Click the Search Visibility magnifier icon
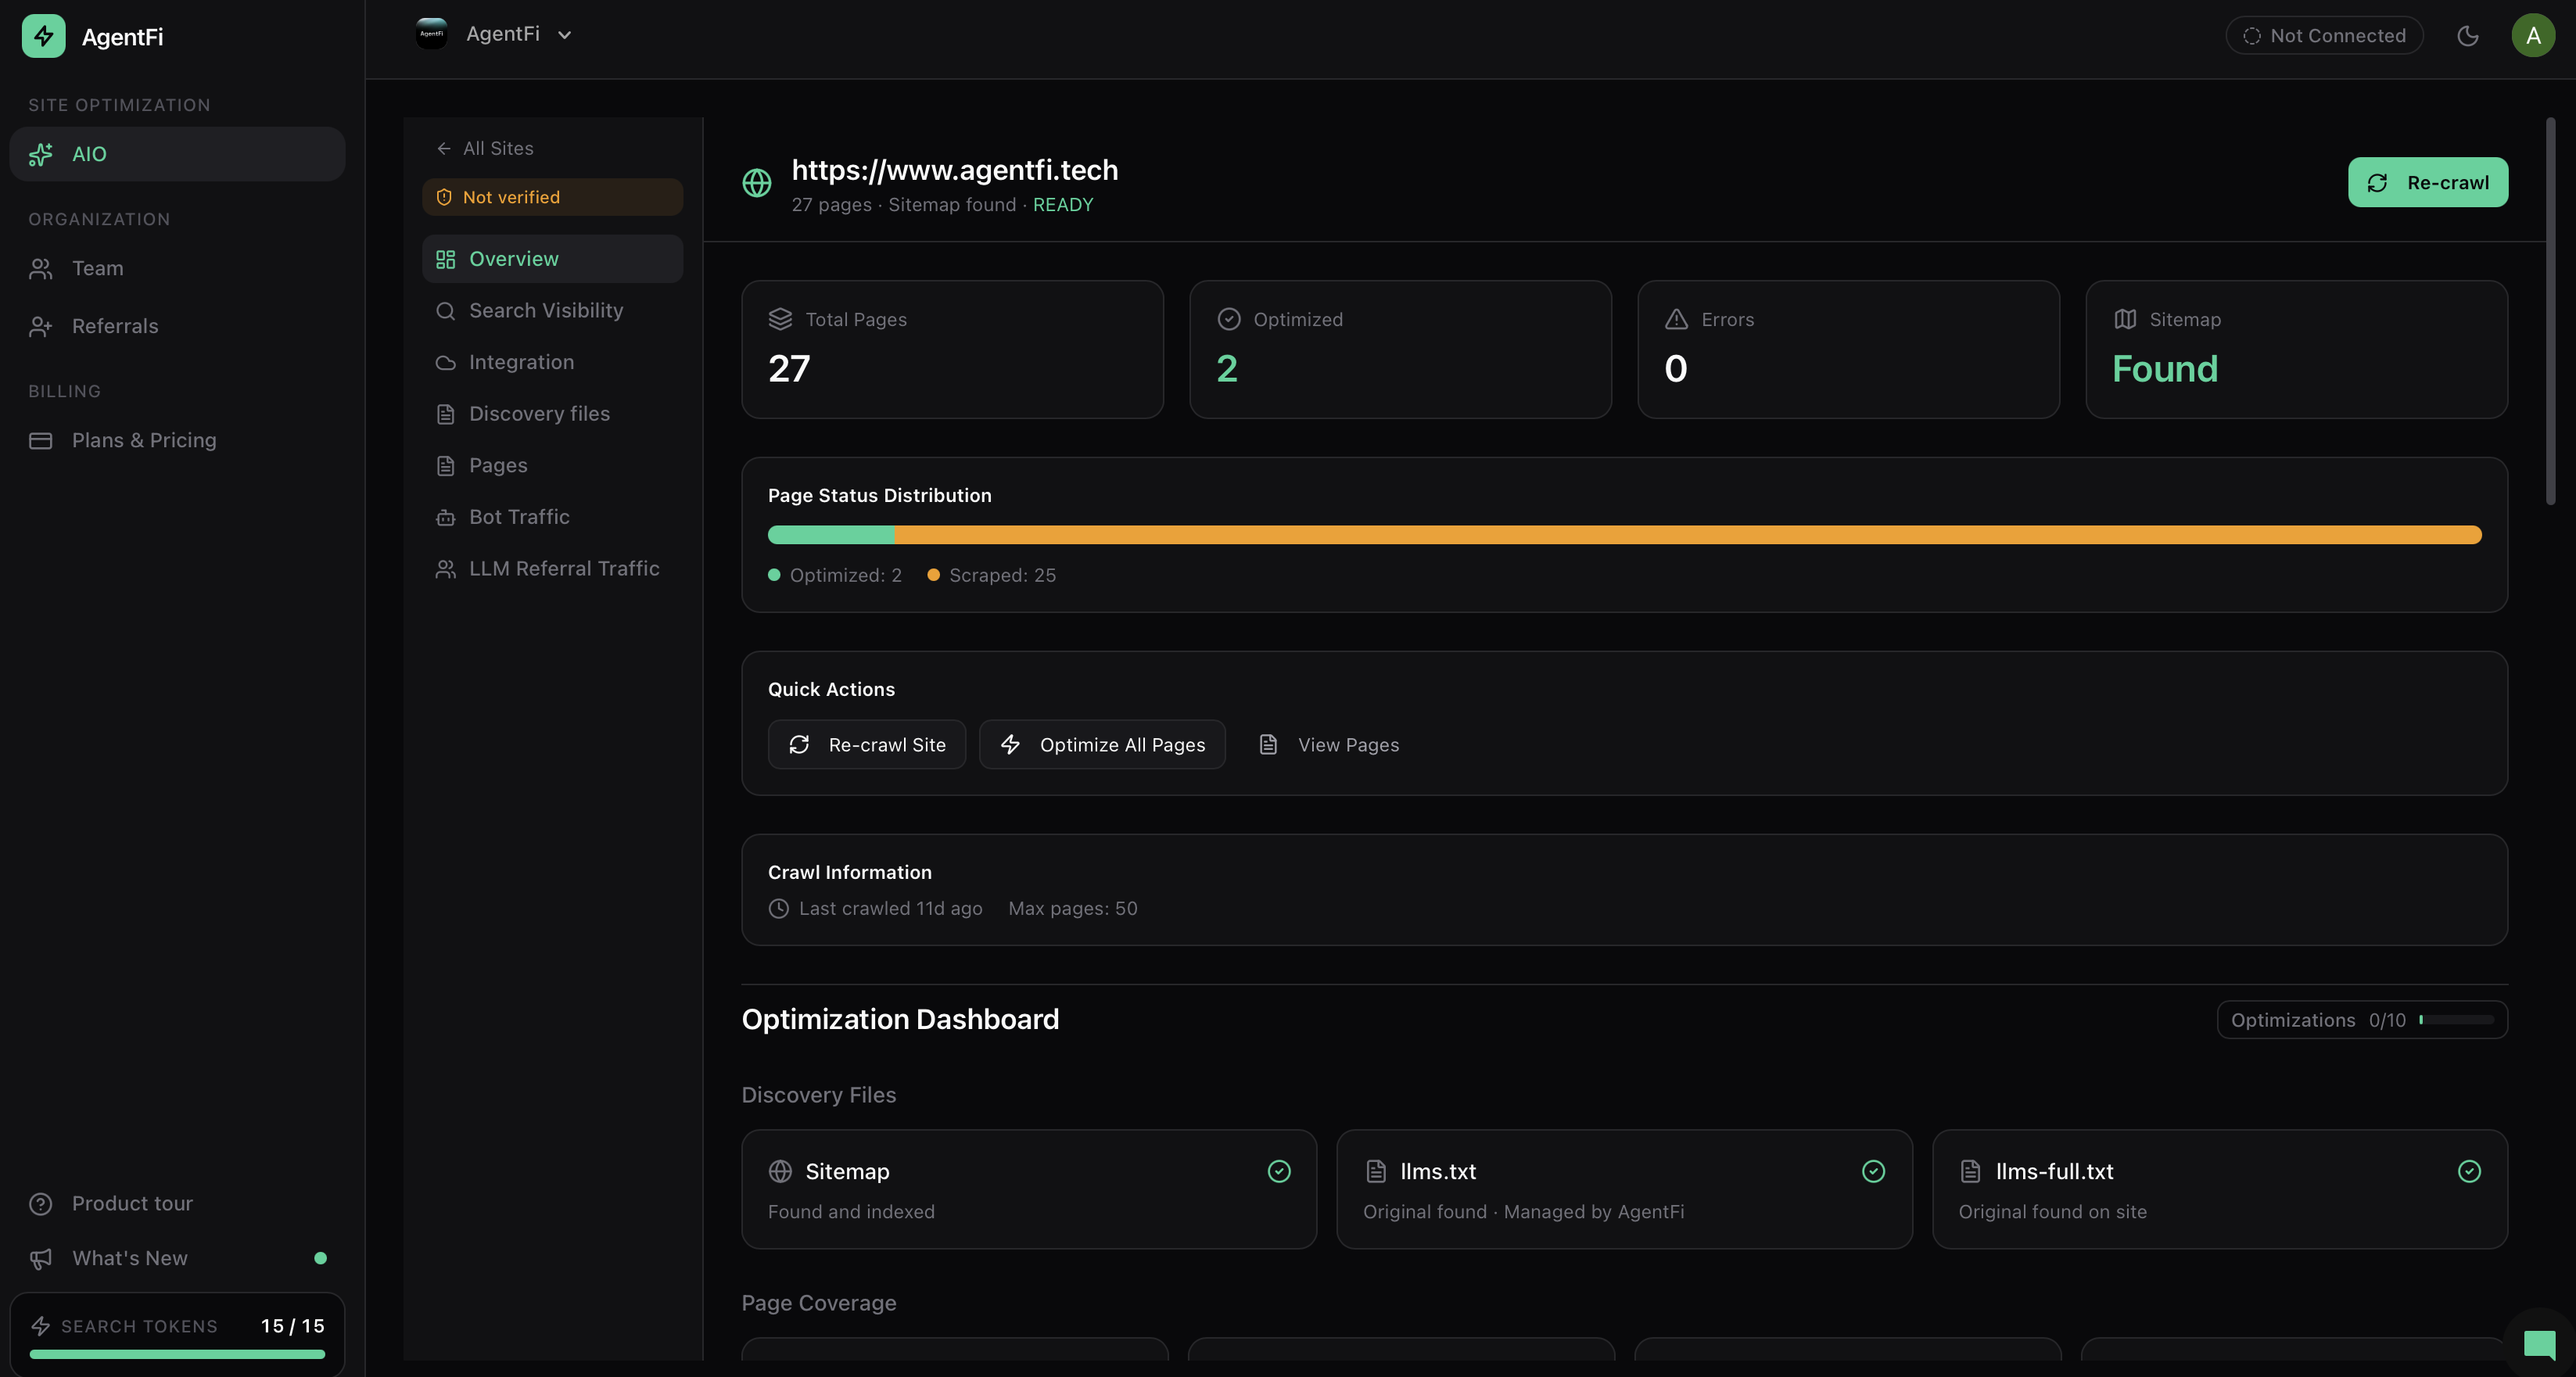2576x1377 pixels. [x=446, y=311]
